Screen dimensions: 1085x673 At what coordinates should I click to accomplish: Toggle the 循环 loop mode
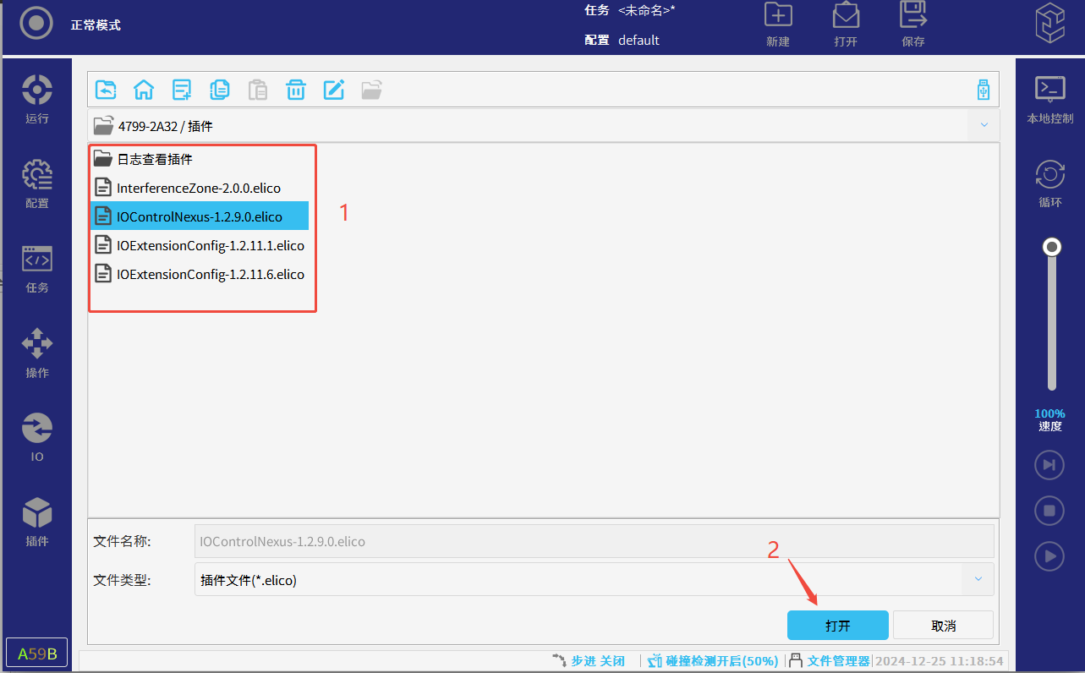click(1049, 183)
